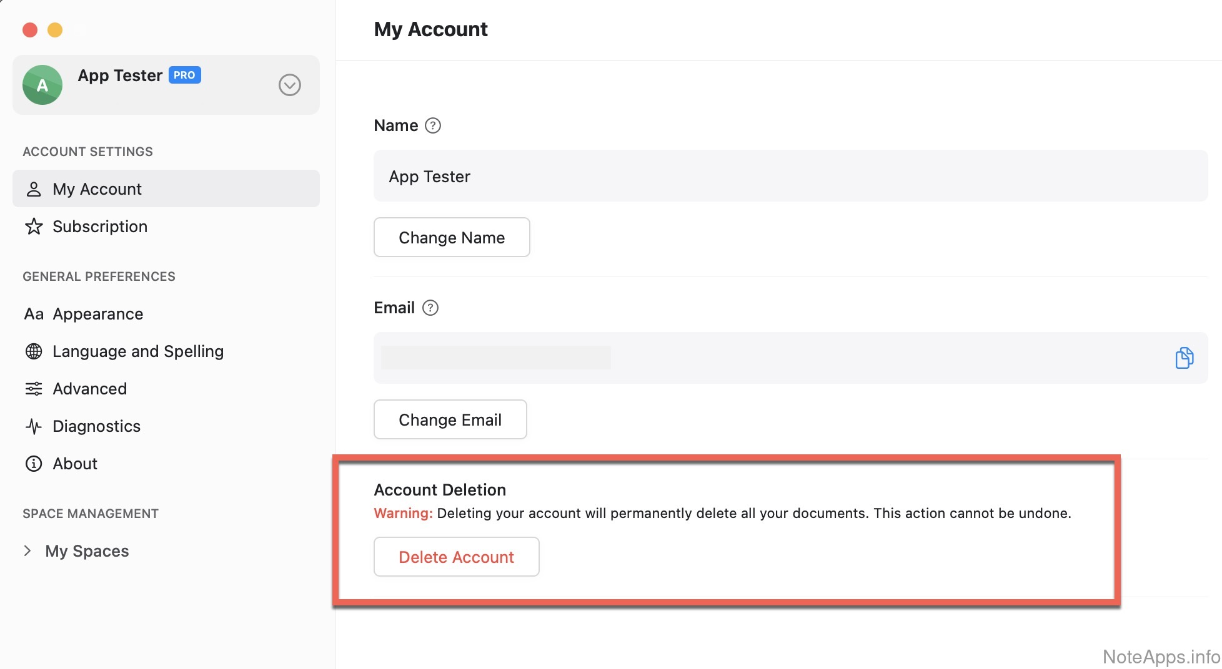
Task: Click the Subscription star icon
Action: point(34,227)
